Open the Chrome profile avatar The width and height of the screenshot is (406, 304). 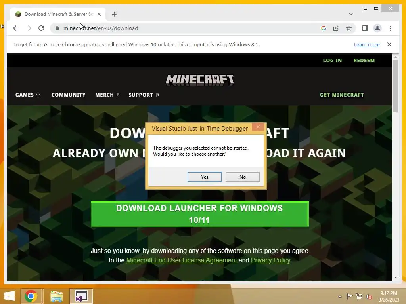coord(377,28)
